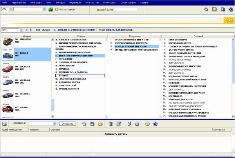This screenshot has width=235, height=158.
Task: Click the 'Количество' column header
Action: [222, 129]
